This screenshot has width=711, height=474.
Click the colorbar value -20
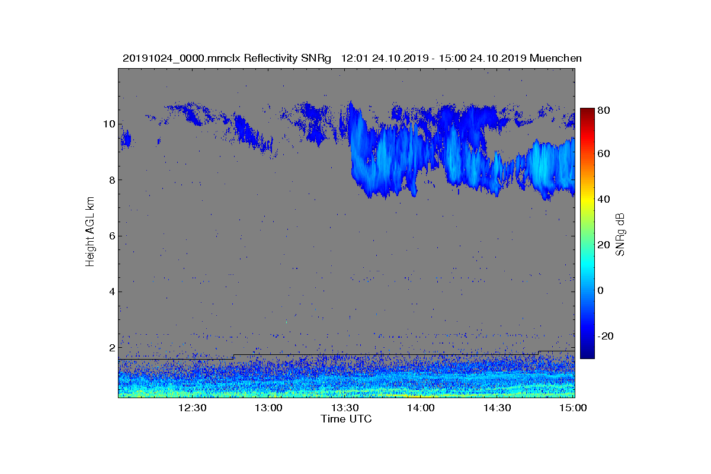606,336
